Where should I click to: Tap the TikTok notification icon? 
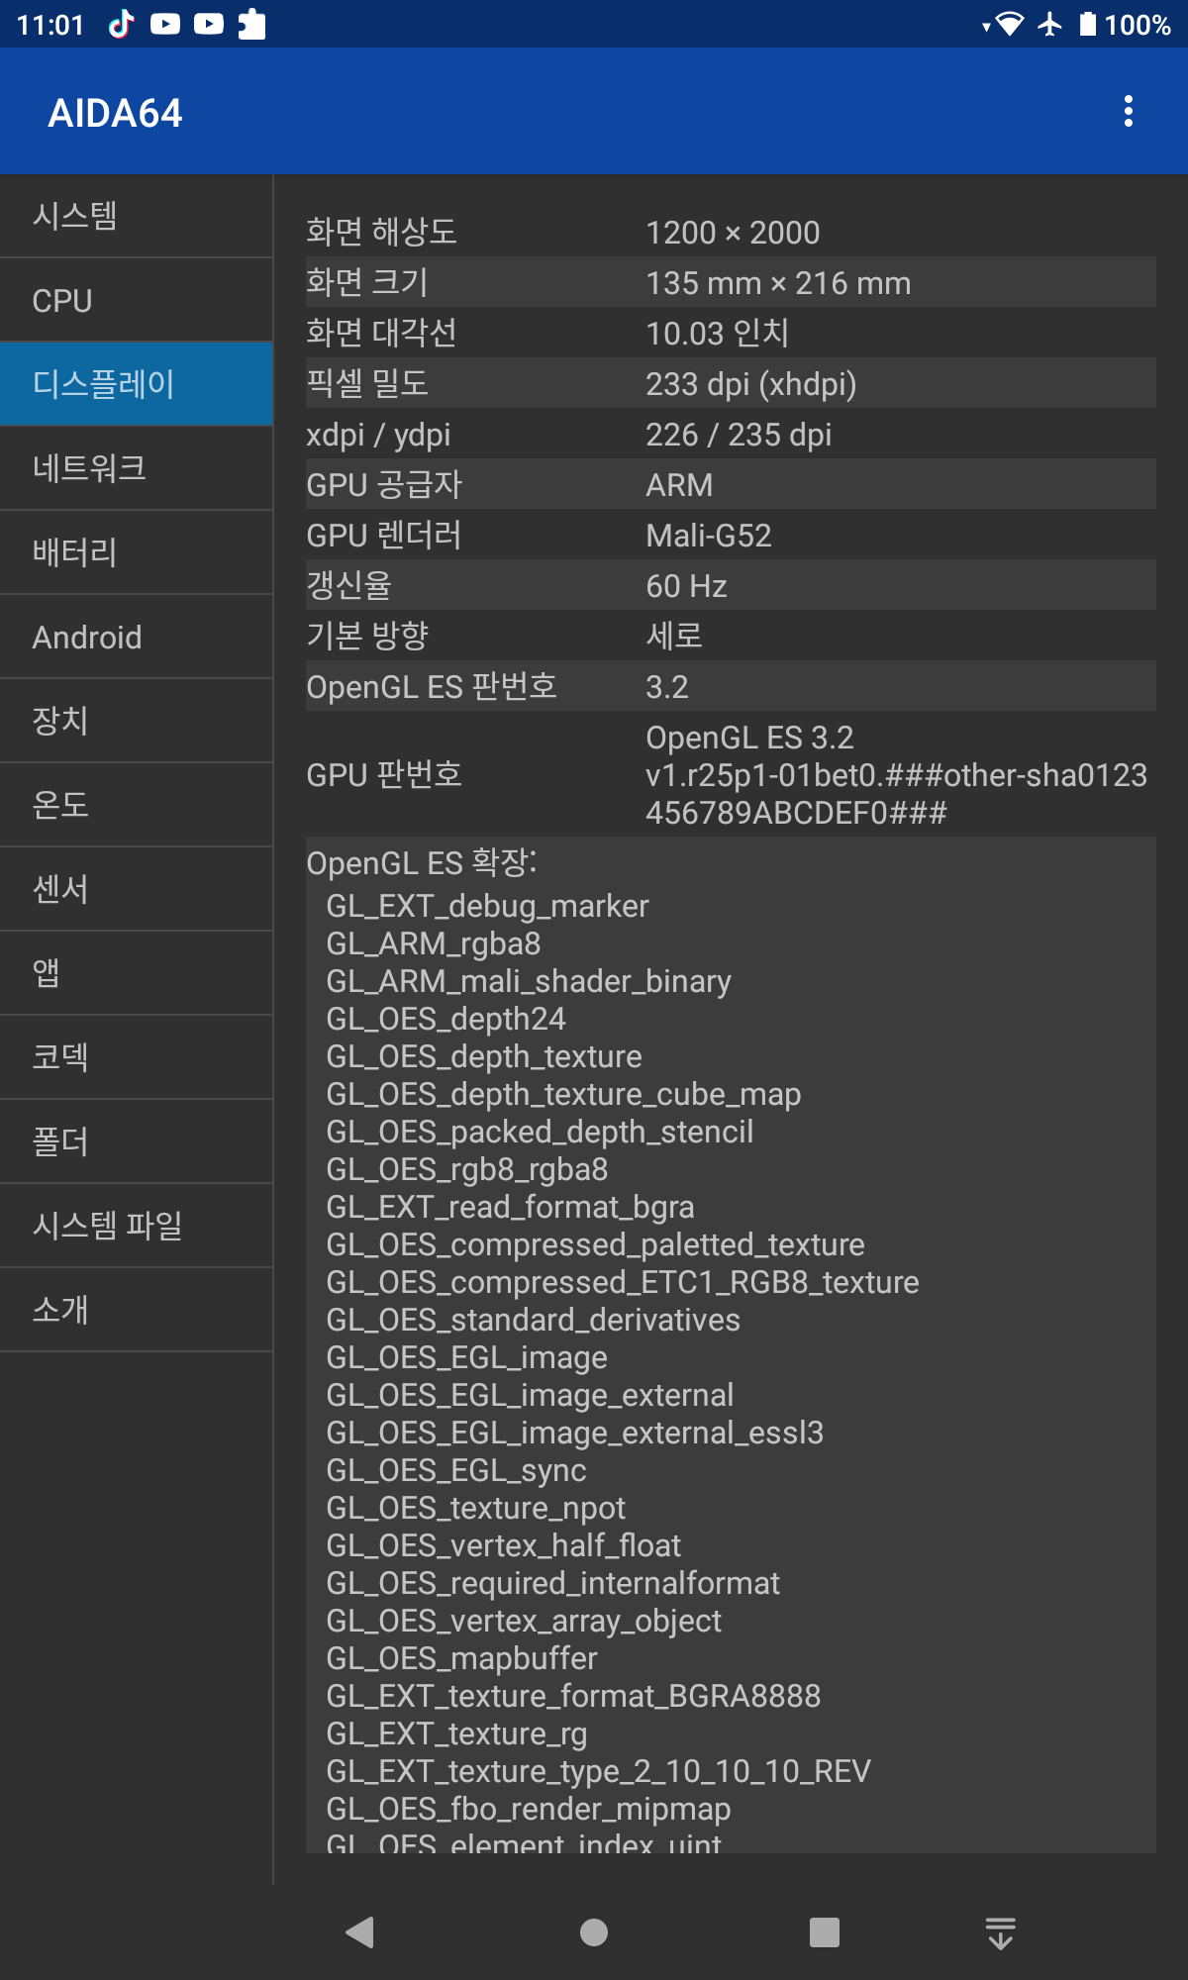coord(121,24)
